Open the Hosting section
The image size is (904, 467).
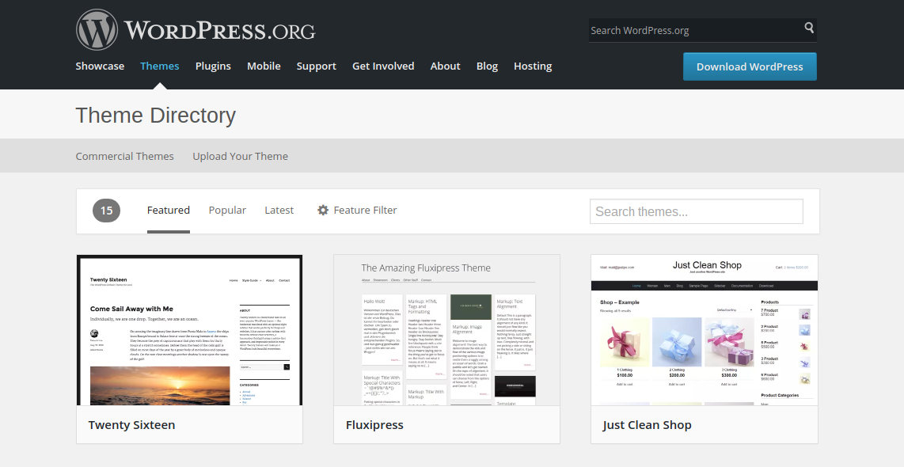click(532, 66)
